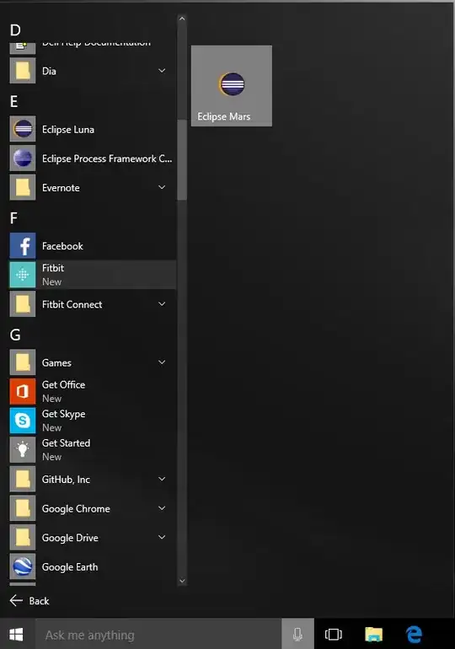This screenshot has width=455, height=649.
Task: Click the Get Skype icon
Action: coord(23,421)
